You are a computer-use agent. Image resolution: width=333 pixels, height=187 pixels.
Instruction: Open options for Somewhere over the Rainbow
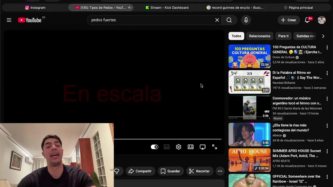click(327, 177)
